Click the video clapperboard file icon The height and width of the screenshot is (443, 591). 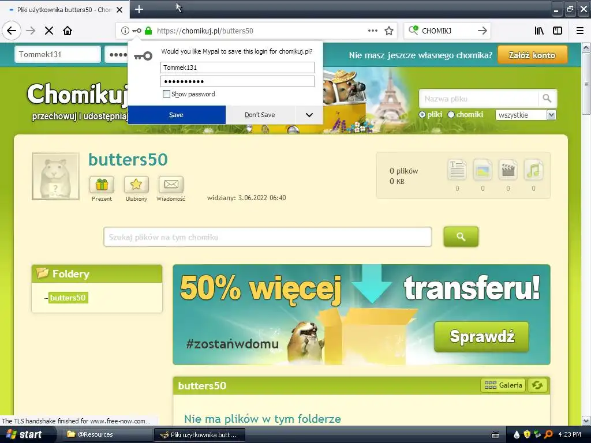pos(508,170)
